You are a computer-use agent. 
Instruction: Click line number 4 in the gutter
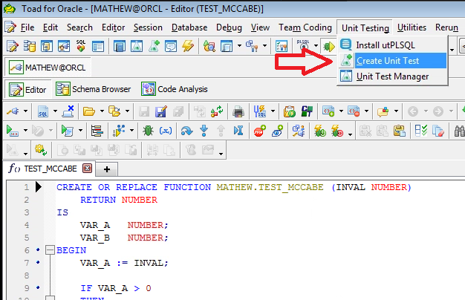(27, 225)
